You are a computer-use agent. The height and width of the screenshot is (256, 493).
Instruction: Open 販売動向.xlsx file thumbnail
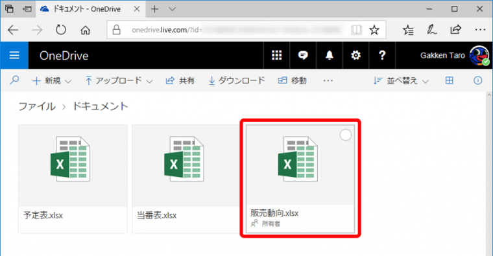pyautogui.click(x=300, y=165)
